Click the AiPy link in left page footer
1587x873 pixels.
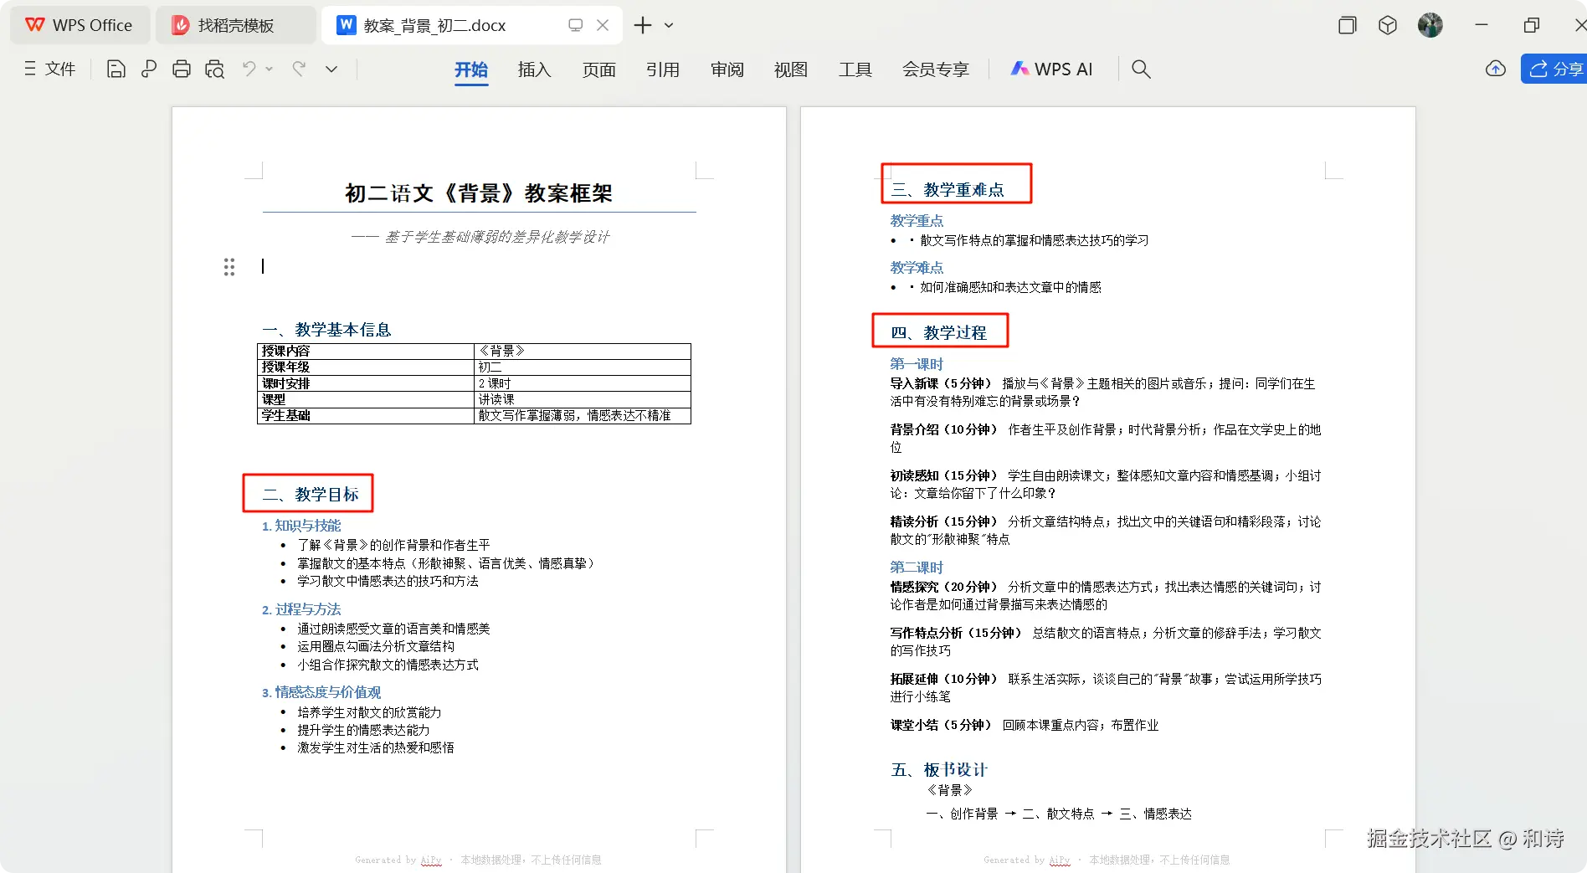click(x=431, y=860)
